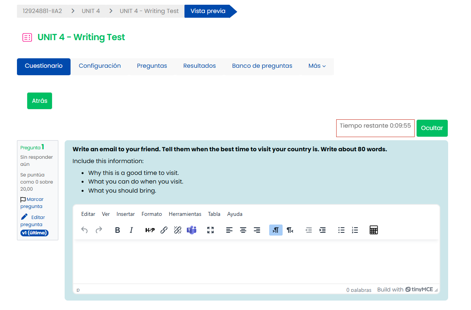
Task: Open the Ver menu
Action: tap(106, 214)
